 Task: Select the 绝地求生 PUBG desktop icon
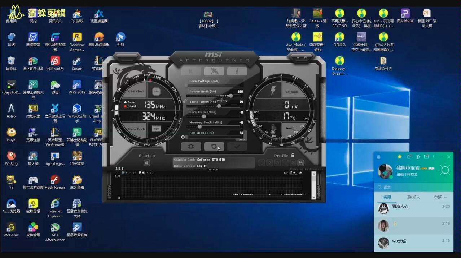click(x=33, y=111)
